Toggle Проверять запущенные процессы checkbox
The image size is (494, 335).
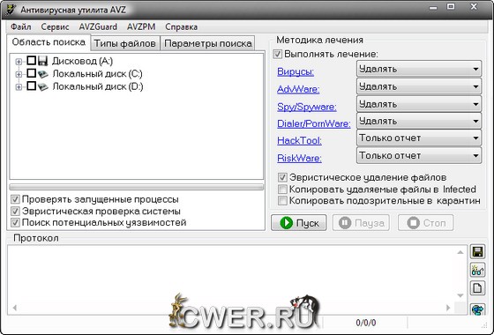pos(15,199)
